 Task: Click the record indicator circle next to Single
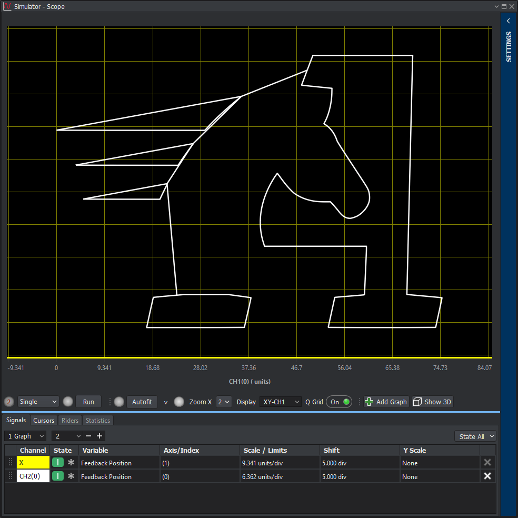[68, 402]
